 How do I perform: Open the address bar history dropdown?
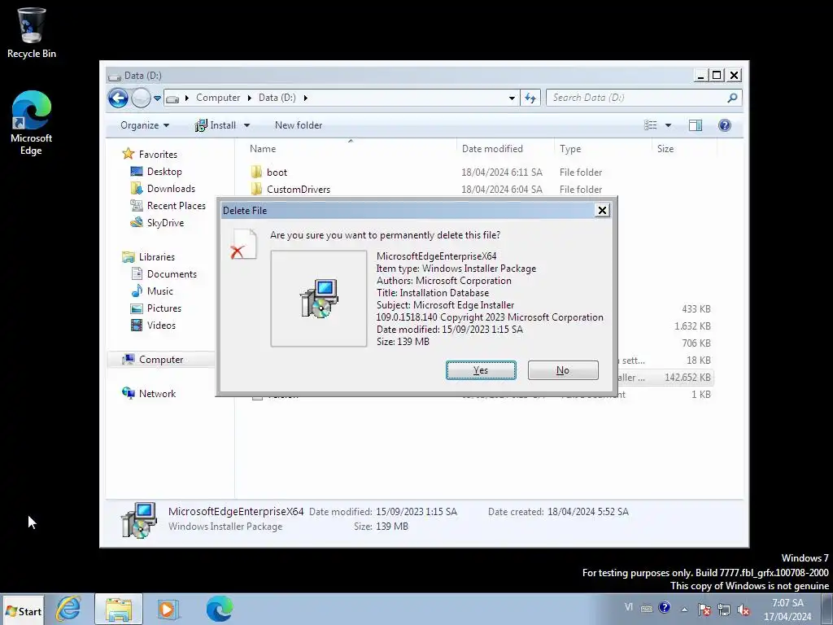pos(512,98)
